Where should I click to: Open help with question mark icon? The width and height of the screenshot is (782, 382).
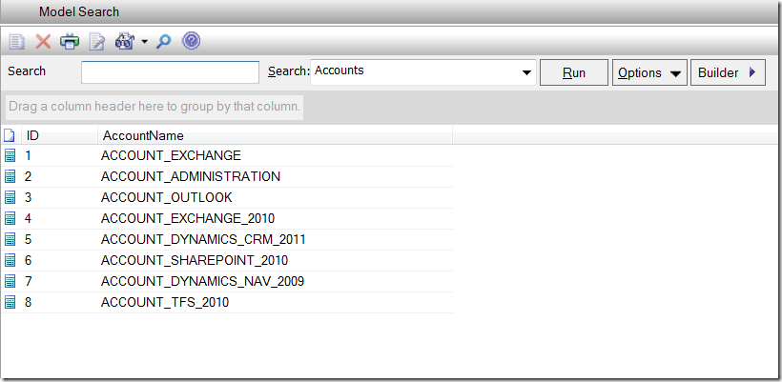click(x=191, y=41)
